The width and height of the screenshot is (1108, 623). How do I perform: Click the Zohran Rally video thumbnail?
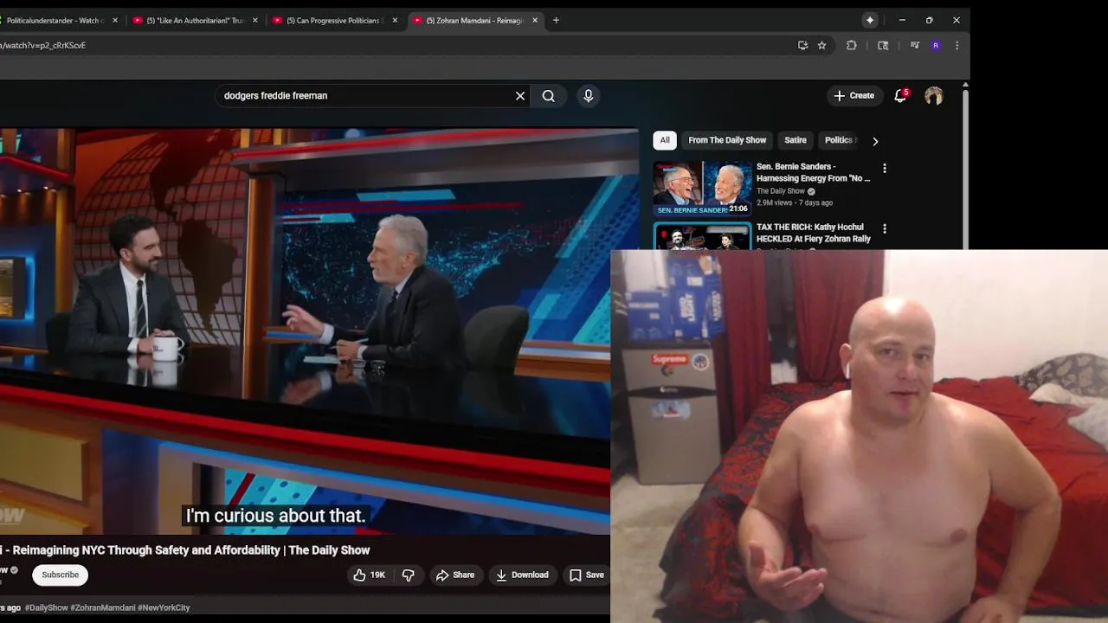click(x=702, y=237)
